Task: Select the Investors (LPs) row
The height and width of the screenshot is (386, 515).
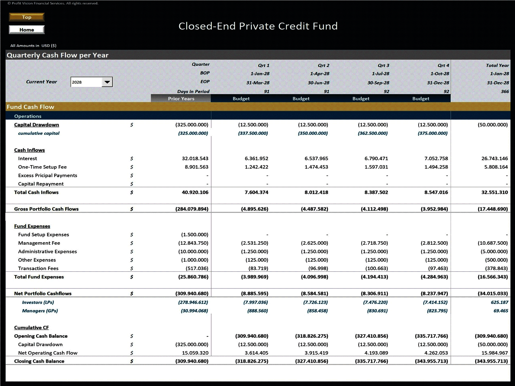Action: pos(38,302)
